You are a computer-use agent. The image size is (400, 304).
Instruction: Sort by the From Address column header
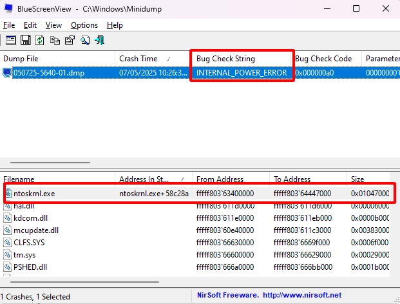pos(231,179)
